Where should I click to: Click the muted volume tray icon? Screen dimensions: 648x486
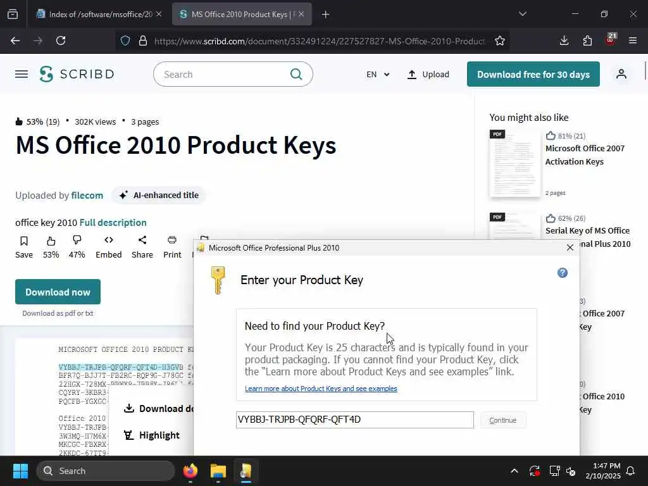571,471
